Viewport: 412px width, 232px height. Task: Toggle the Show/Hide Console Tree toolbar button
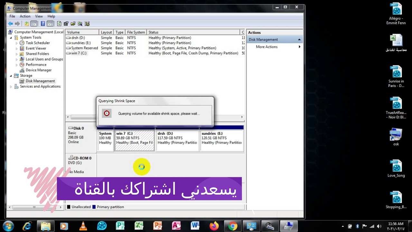[x=34, y=24]
